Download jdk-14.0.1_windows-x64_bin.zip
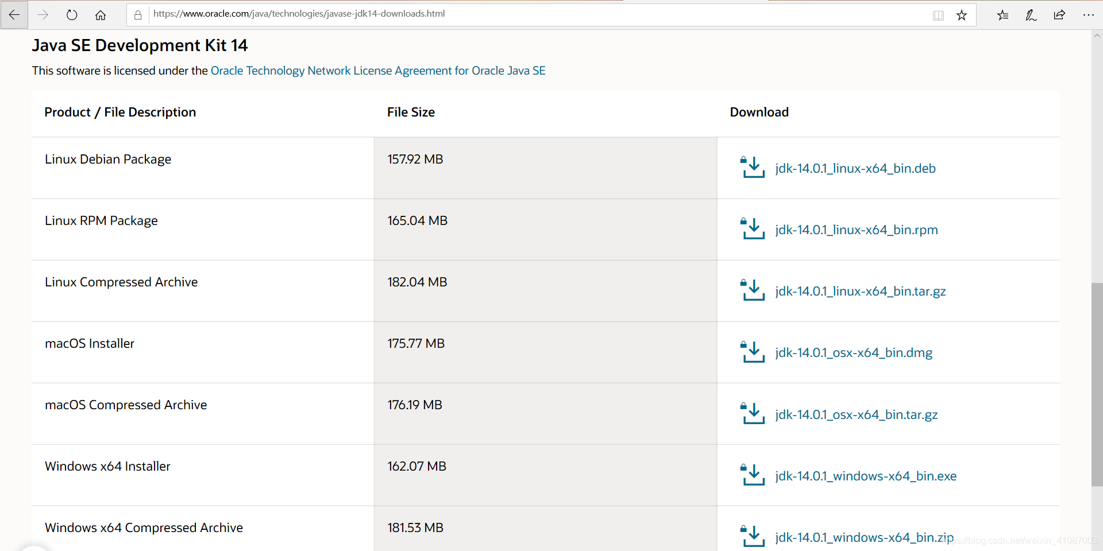This screenshot has width=1103, height=551. pyautogui.click(x=865, y=537)
